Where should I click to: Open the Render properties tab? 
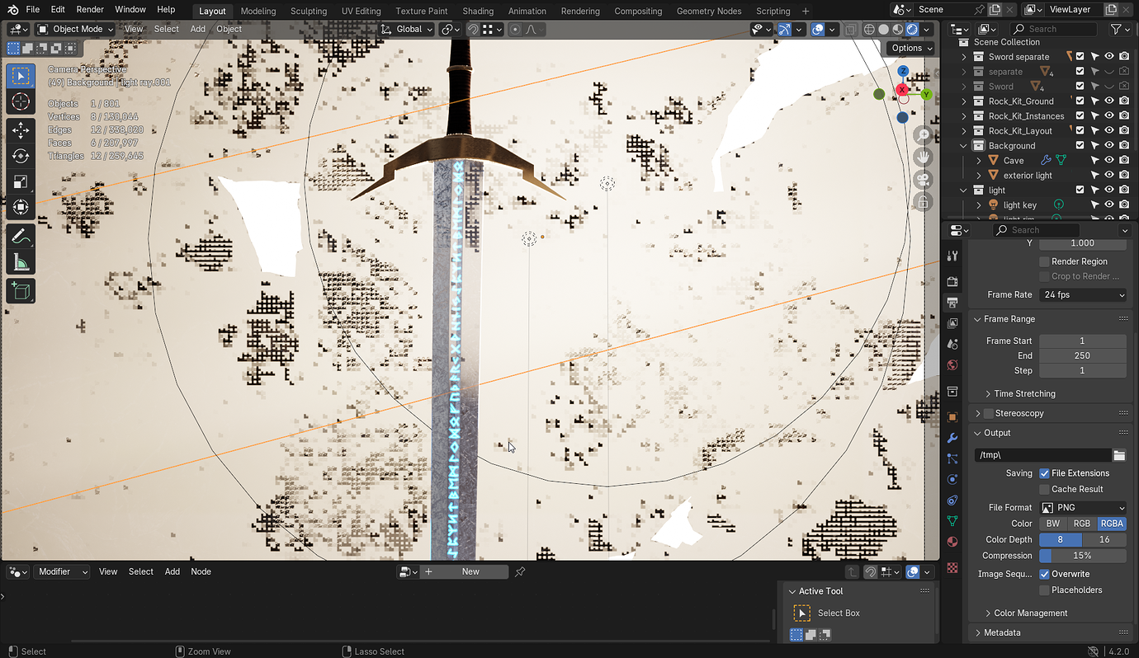(x=952, y=281)
